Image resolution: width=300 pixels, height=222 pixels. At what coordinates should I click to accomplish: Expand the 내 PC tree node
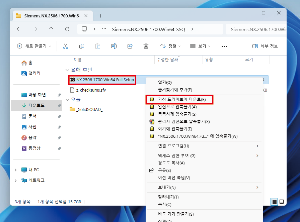[16, 170]
